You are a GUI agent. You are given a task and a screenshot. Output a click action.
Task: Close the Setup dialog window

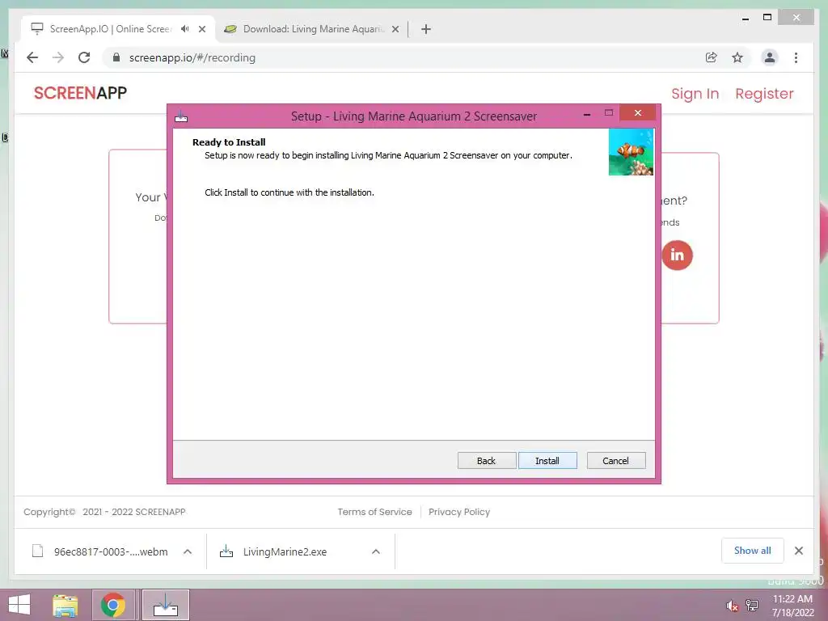[637, 112]
